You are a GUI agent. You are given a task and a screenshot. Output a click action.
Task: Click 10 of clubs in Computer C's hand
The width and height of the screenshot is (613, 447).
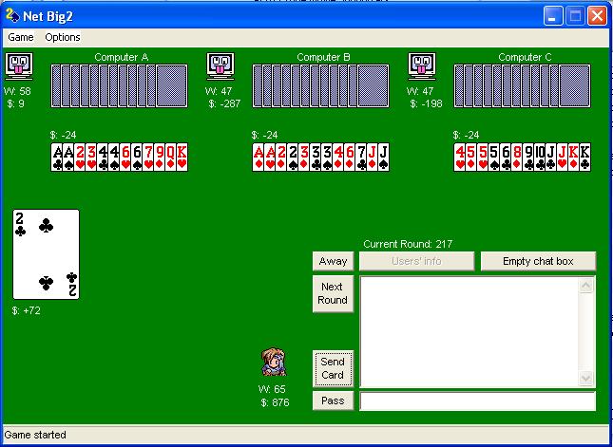coord(540,157)
